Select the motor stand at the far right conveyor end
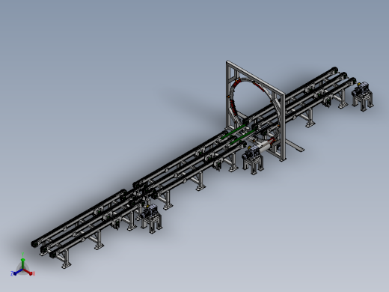This screenshot has width=389, height=292. pyautogui.click(x=363, y=96)
